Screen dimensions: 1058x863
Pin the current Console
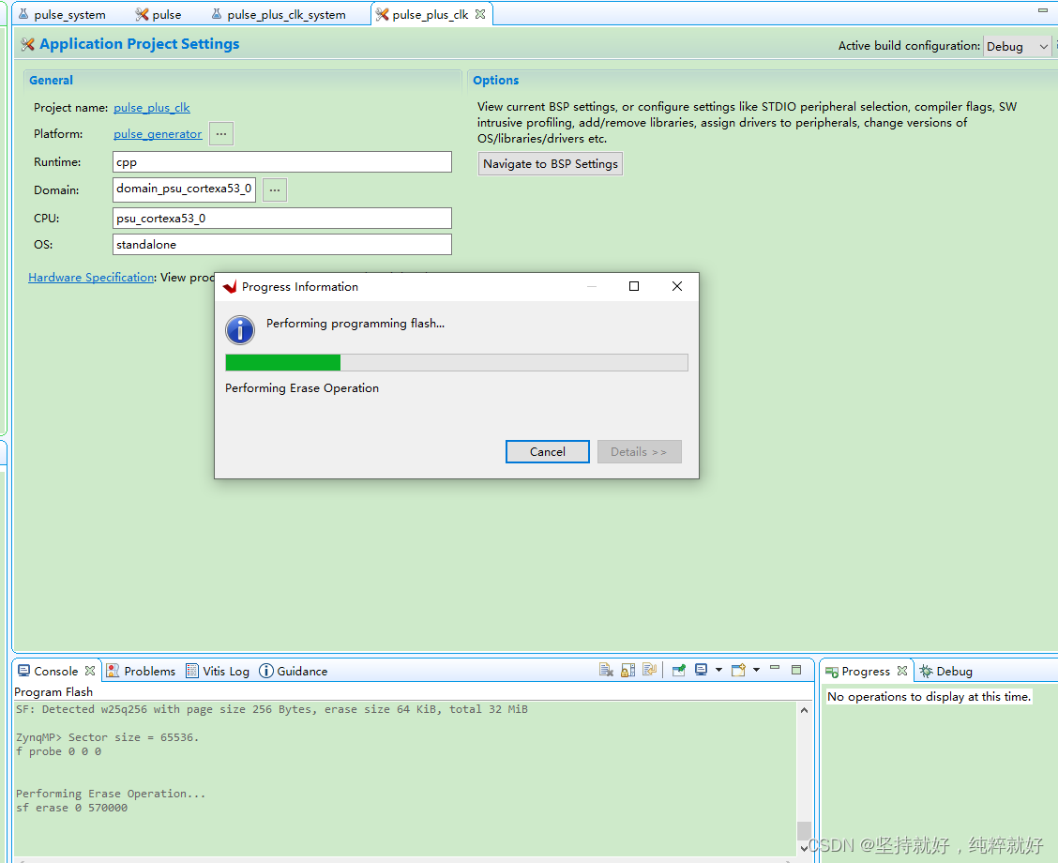678,670
